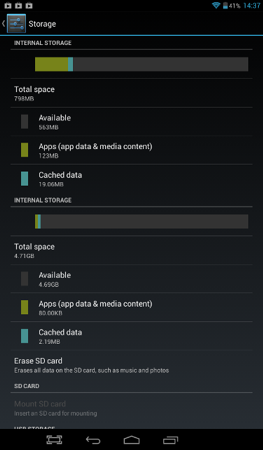
Task: Tap the Settings sliders icon in header
Action: [16, 23]
